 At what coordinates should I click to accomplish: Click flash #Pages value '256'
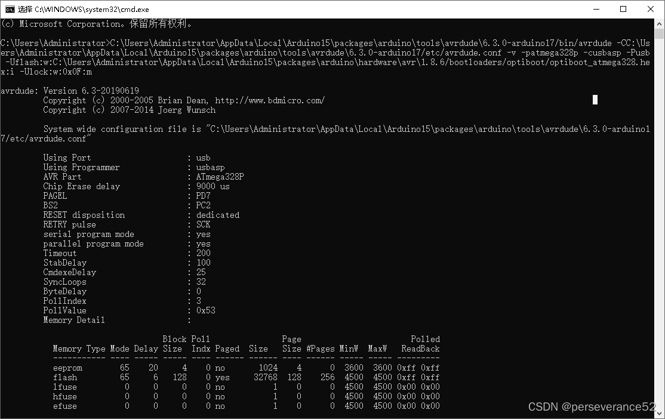pos(328,377)
